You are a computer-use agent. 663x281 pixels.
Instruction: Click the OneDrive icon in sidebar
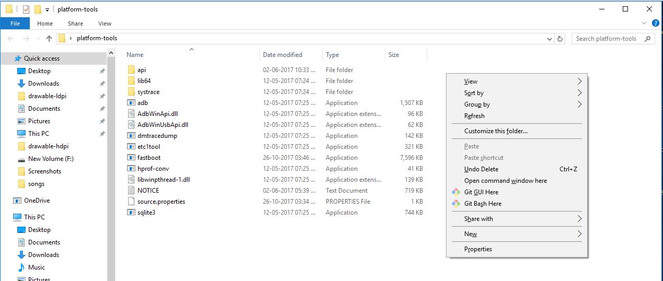[x=17, y=201]
